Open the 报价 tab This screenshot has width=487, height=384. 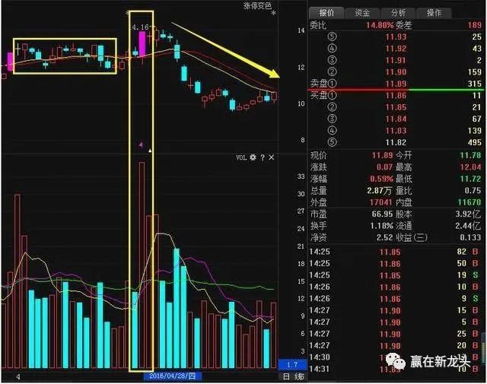(x=326, y=13)
